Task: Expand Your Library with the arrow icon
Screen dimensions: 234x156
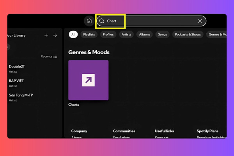Action: click(x=55, y=35)
